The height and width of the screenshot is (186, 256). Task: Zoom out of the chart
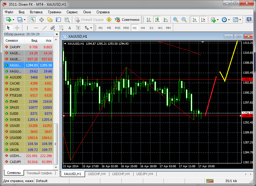(184, 20)
